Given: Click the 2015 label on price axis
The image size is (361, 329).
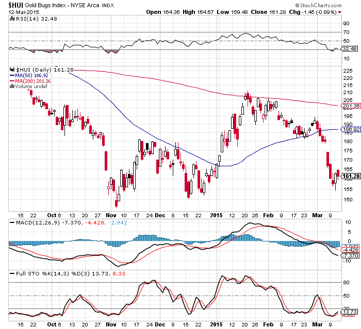Looking at the screenshot, I should [x=217, y=215].
